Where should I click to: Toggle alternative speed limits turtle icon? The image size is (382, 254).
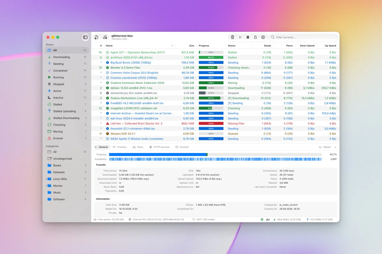268,219
